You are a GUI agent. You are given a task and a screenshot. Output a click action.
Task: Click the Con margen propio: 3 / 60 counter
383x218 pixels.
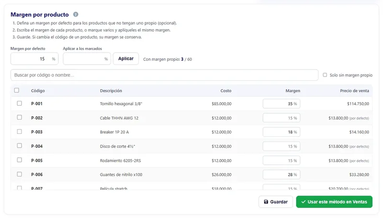168,59
